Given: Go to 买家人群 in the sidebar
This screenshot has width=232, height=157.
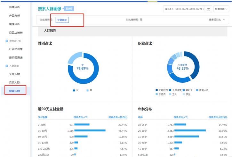Looking at the screenshot, I should click(x=14, y=74).
